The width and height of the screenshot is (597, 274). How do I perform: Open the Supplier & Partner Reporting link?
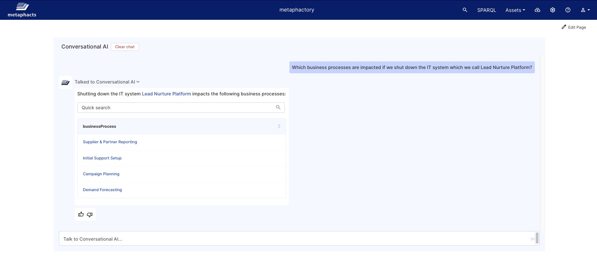110,142
